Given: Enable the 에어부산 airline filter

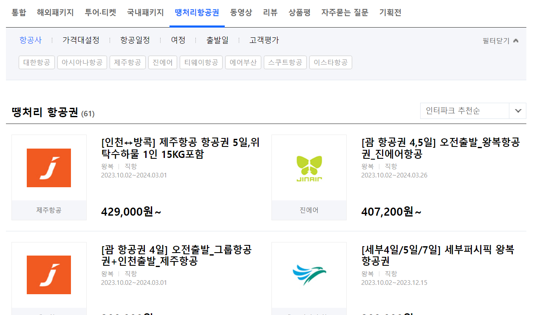Looking at the screenshot, I should pyautogui.click(x=243, y=62).
